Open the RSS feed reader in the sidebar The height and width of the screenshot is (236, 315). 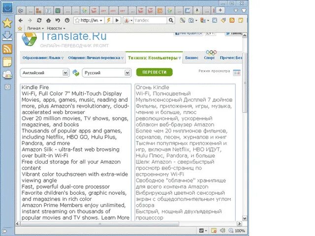click(x=7, y=49)
